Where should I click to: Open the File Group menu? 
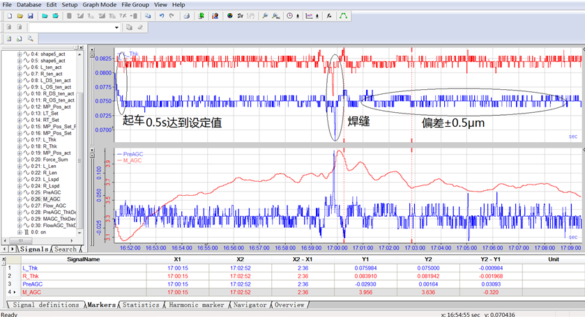[135, 4]
